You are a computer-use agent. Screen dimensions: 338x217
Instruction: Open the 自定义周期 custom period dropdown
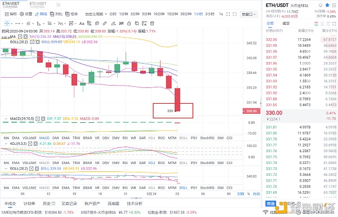point(96,14)
